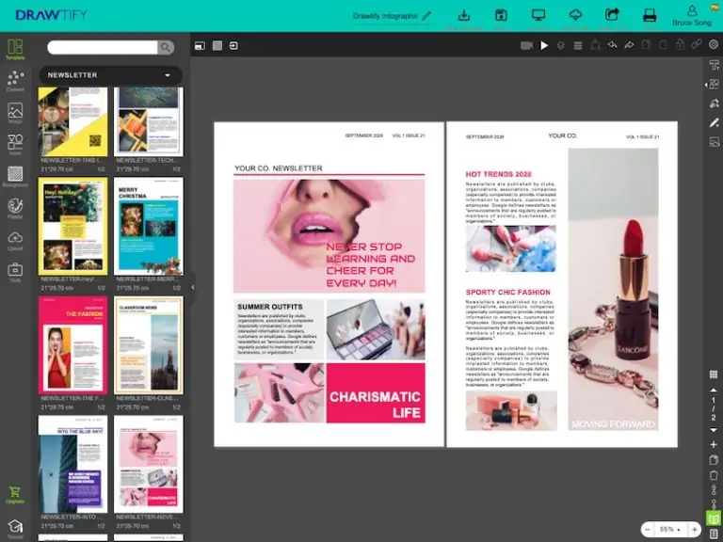Toggle the lock icon in canvas toolbar
This screenshot has width=723, height=542.
680,45
